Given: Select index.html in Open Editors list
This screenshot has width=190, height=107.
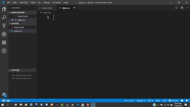Looking at the screenshot, I should 23,16.
